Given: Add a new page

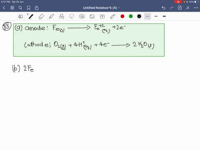Looking at the screenshot, I should click(180, 8).
